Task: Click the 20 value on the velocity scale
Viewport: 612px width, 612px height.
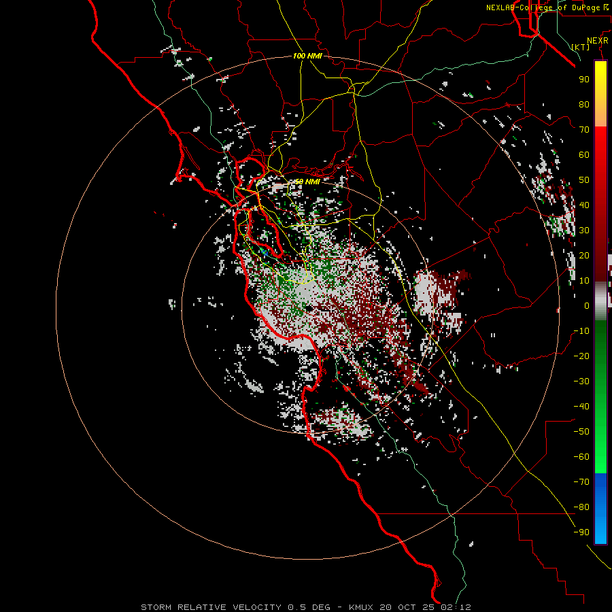Action: point(584,256)
